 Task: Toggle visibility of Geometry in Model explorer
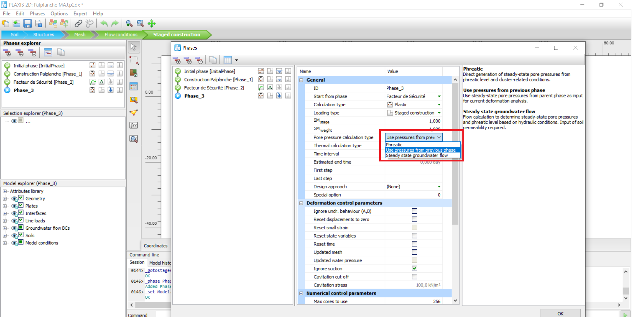point(14,199)
